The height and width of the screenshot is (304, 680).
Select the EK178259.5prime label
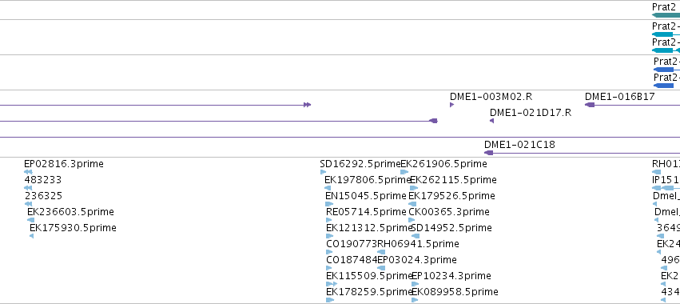tap(369, 292)
